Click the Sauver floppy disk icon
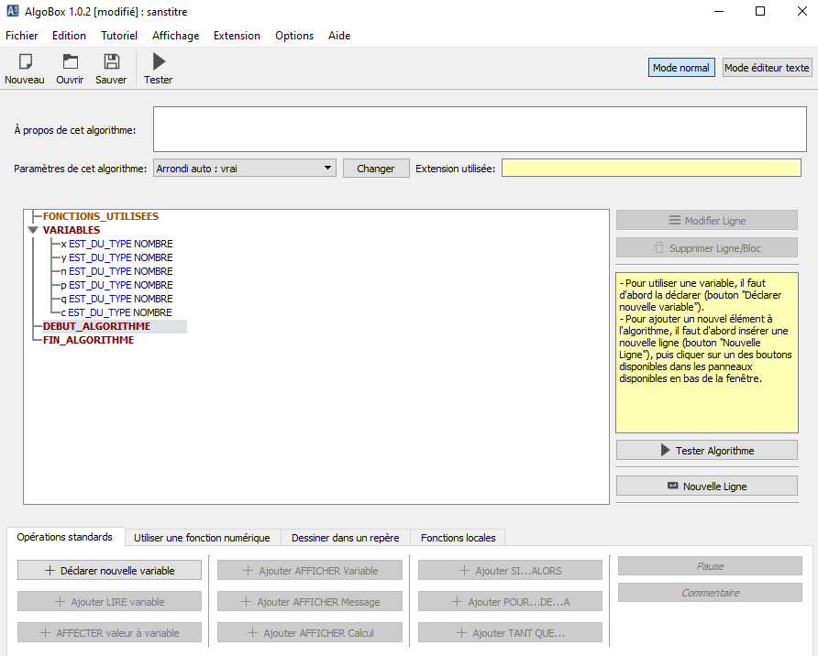This screenshot has height=656, width=818. click(x=111, y=61)
